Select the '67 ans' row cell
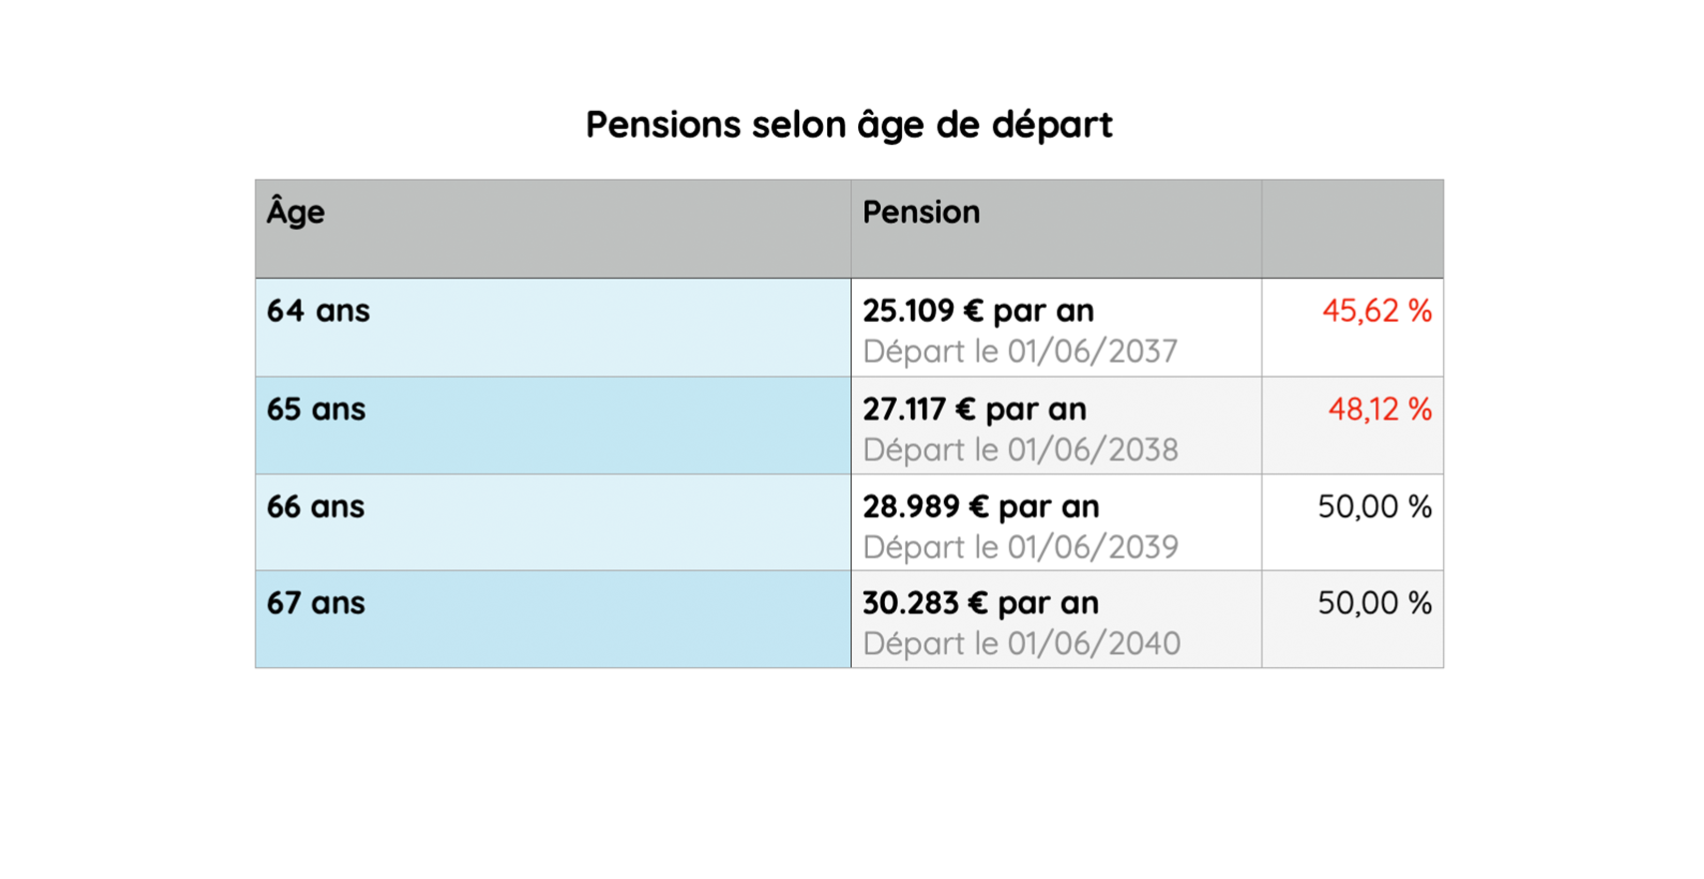Viewport: 1704px width, 879px height. pyautogui.click(x=553, y=619)
